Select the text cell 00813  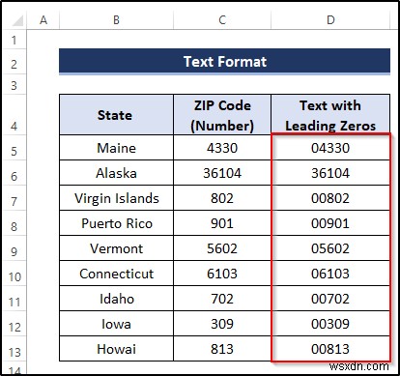pyautogui.click(x=330, y=349)
